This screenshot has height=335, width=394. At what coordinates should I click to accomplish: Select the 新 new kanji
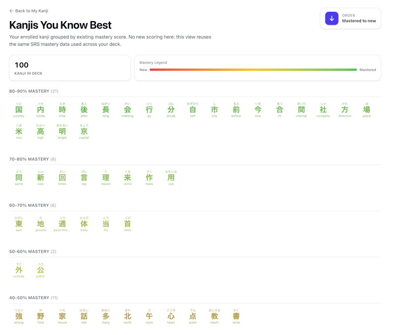[40, 178]
